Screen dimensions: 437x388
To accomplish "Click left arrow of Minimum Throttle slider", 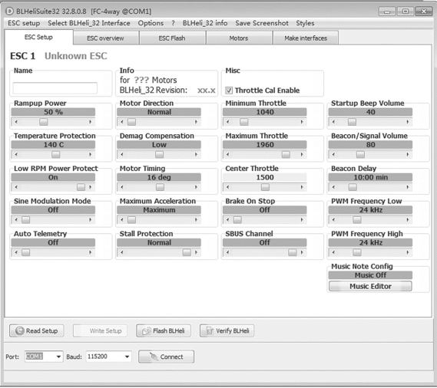I will 227,122.
